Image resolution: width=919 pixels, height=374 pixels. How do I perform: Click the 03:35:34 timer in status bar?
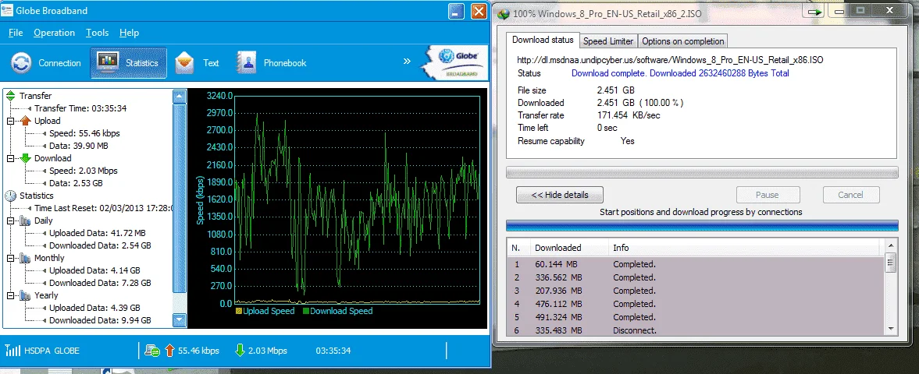point(333,351)
